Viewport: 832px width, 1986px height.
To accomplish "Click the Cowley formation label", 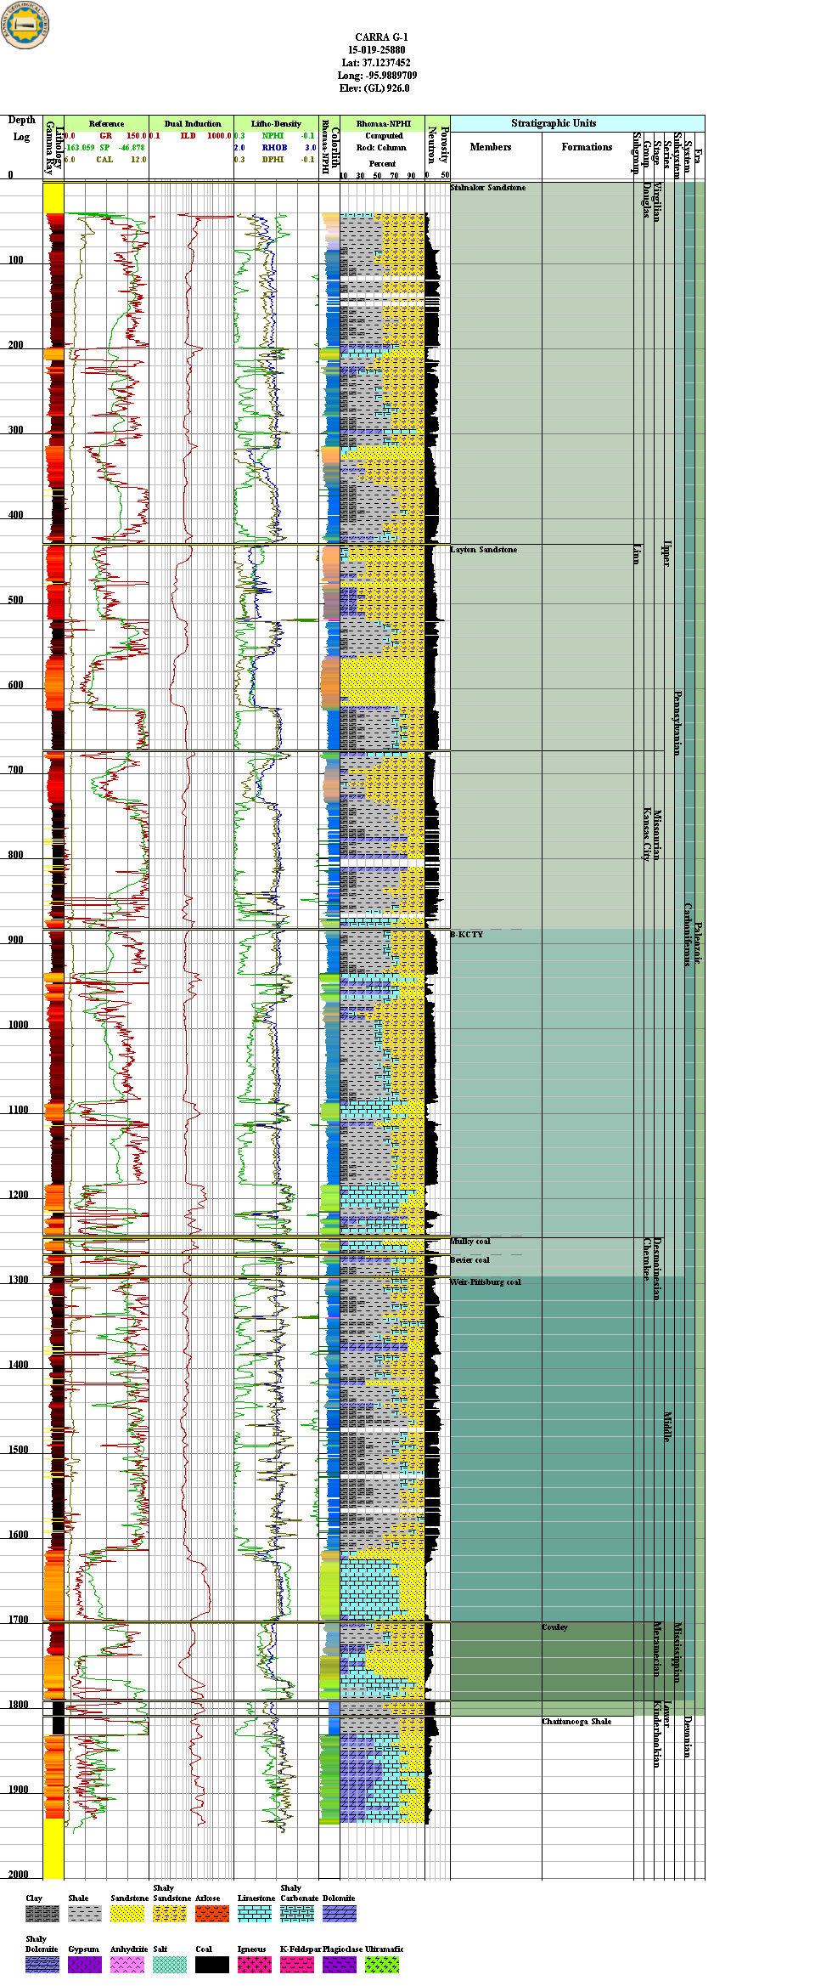I will point(555,1627).
